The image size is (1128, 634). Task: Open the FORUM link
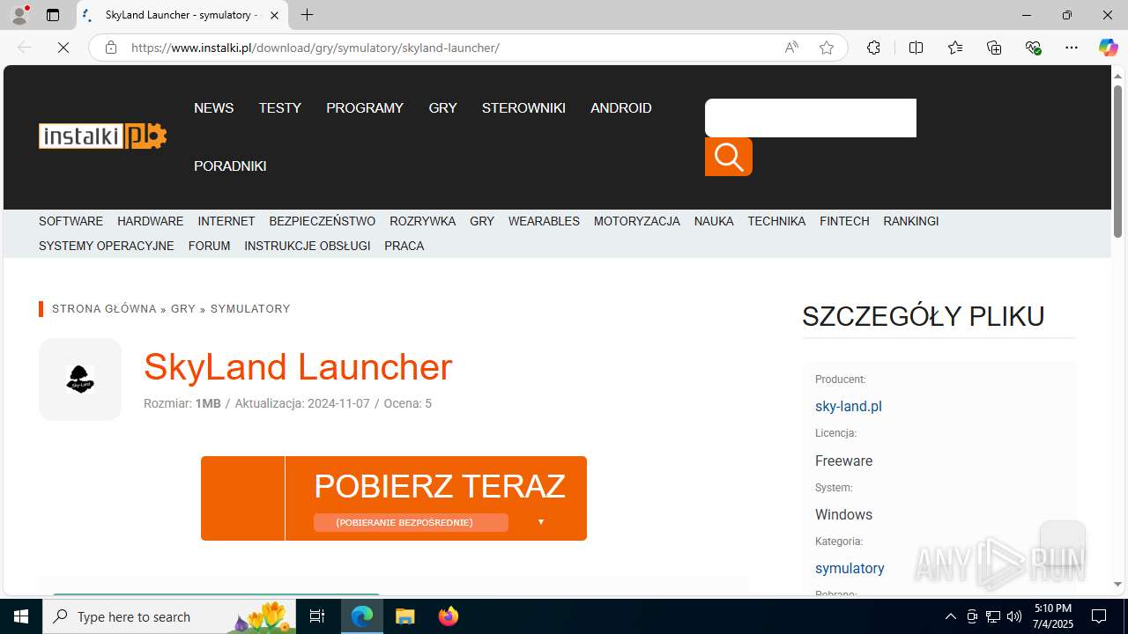pos(209,246)
